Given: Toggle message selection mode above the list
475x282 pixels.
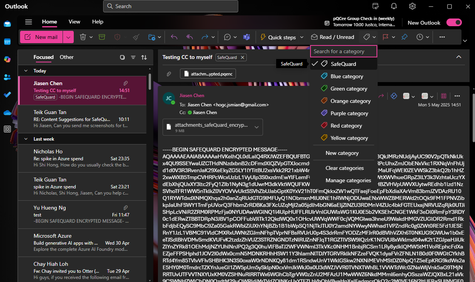Looking at the screenshot, I should point(122,57).
